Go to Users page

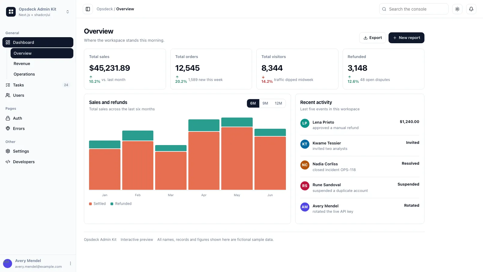(38, 95)
